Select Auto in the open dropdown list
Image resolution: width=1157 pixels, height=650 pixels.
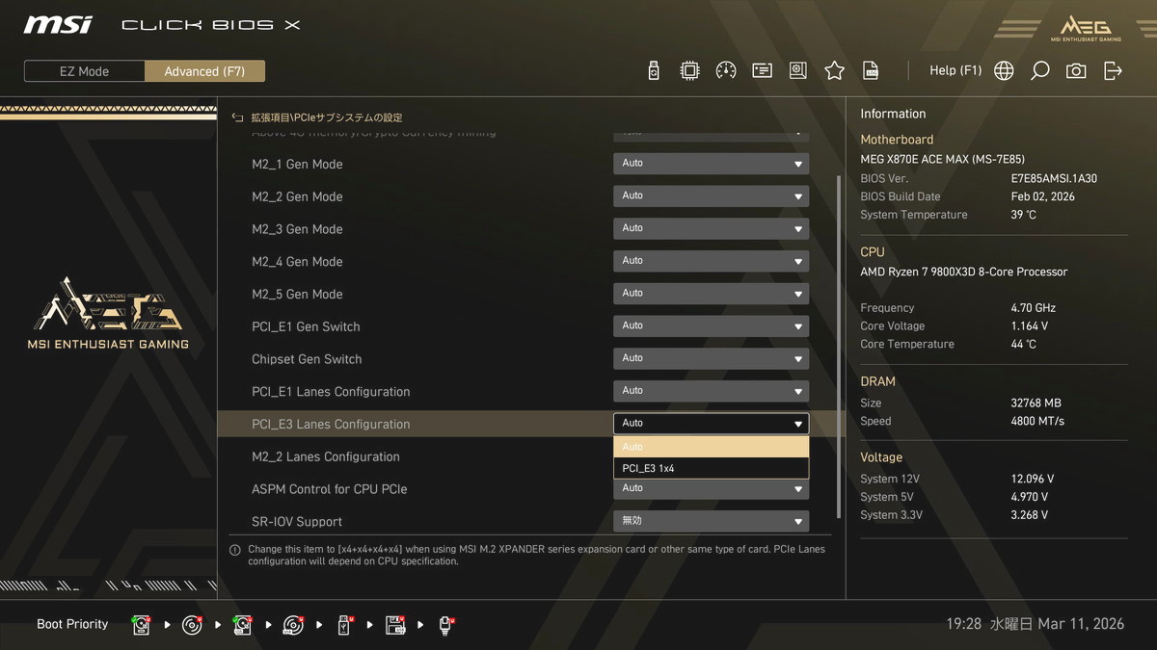(x=711, y=447)
